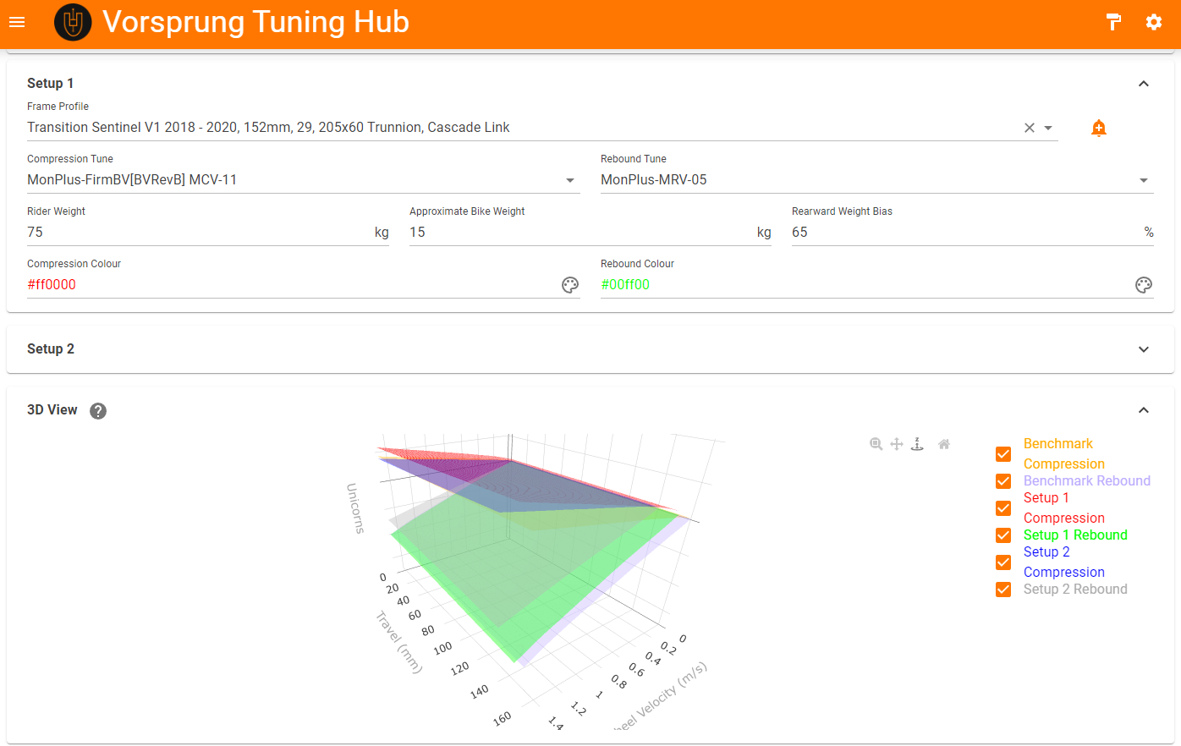This screenshot has height=746, width=1181.
Task: Collapse the Setup 1 panel
Action: 1143,84
